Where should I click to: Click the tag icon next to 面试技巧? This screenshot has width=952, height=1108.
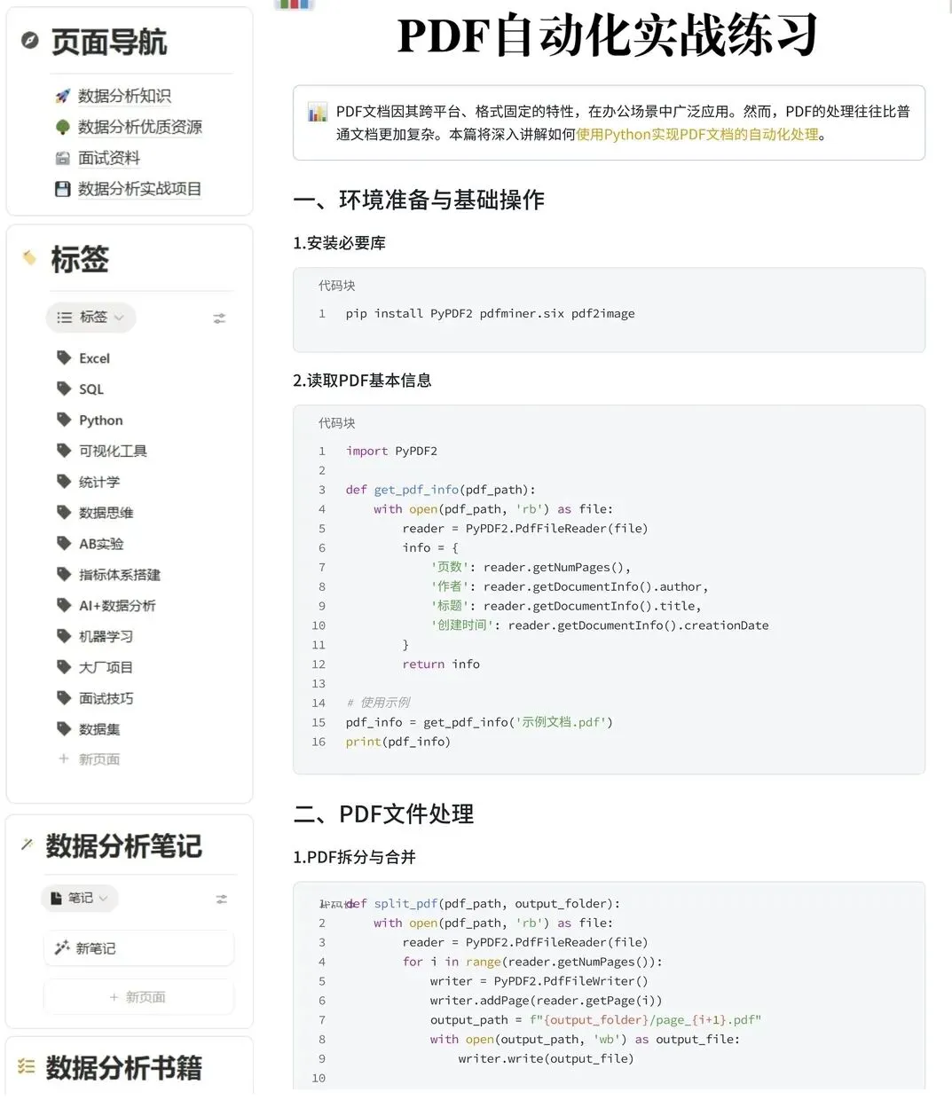click(x=64, y=698)
